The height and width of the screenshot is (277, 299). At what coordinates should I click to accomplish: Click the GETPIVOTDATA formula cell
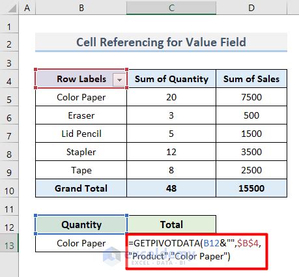(197, 252)
